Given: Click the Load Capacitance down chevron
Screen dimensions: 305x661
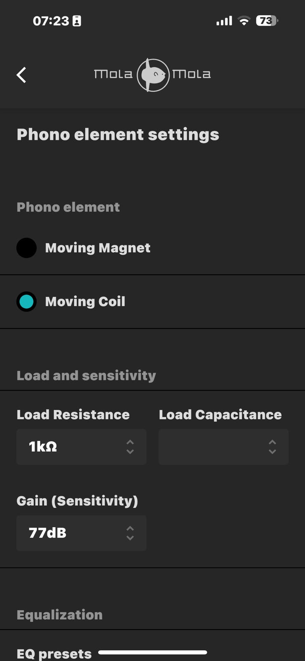Looking at the screenshot, I should point(272,452).
